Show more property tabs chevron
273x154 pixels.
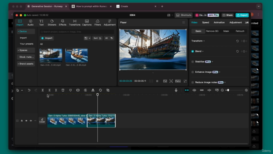click(247, 23)
